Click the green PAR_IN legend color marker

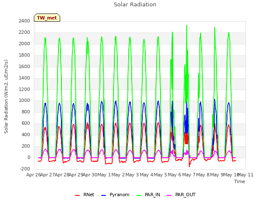[138, 195]
